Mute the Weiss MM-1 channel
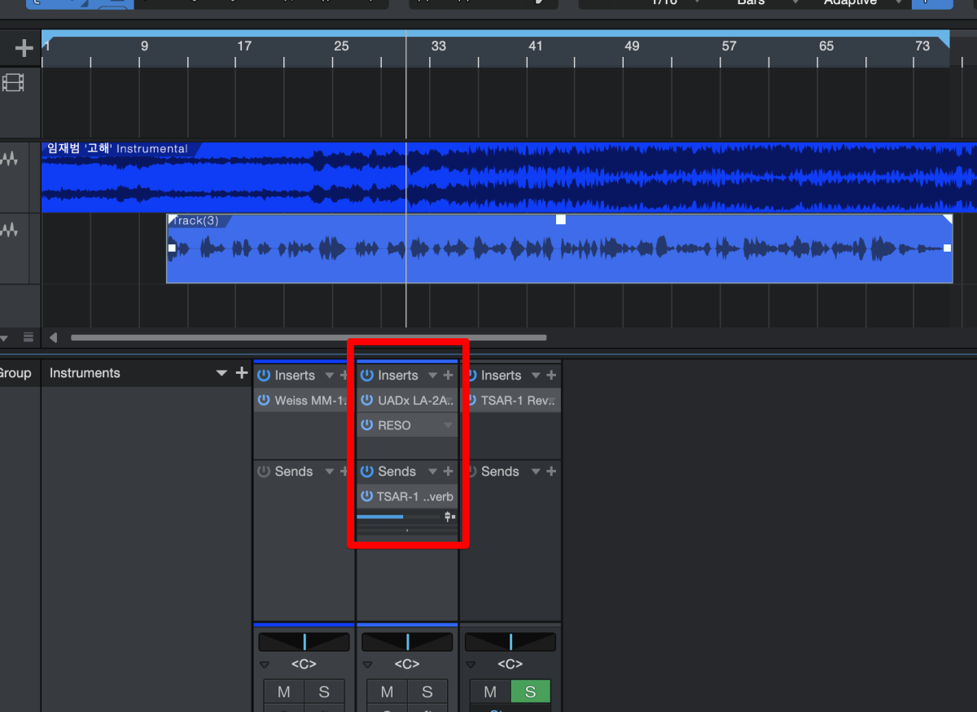The width and height of the screenshot is (977, 712). [x=283, y=692]
